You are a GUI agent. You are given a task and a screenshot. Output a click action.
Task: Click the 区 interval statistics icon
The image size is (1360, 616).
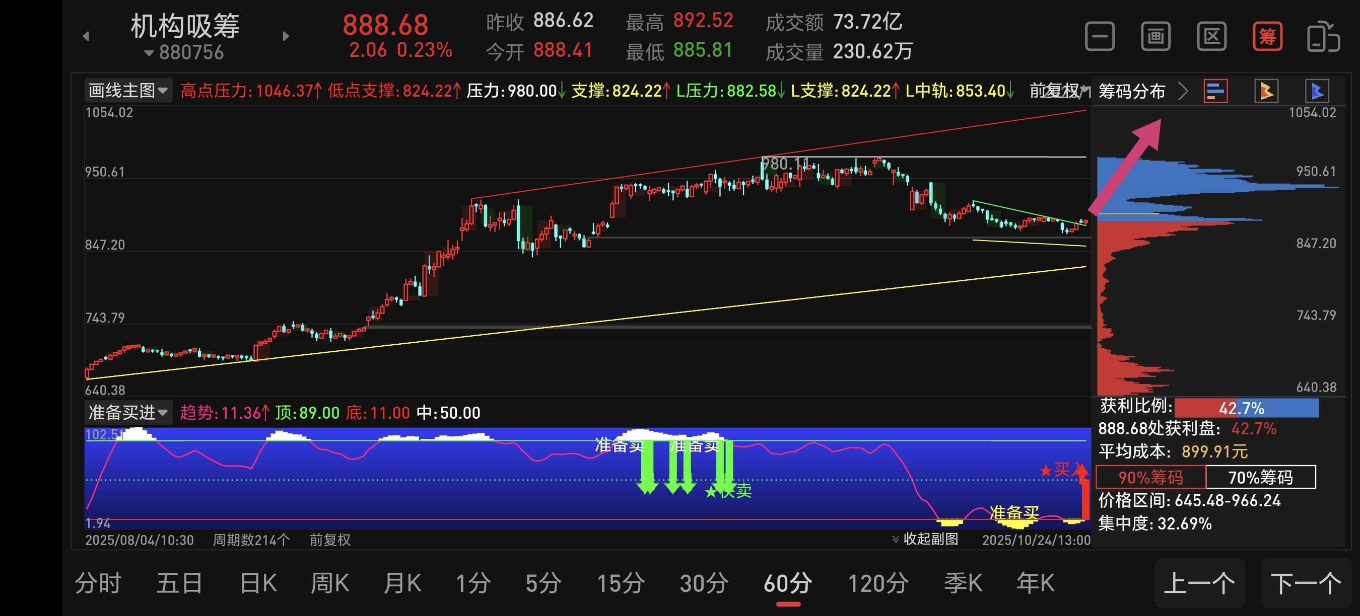(x=1211, y=36)
